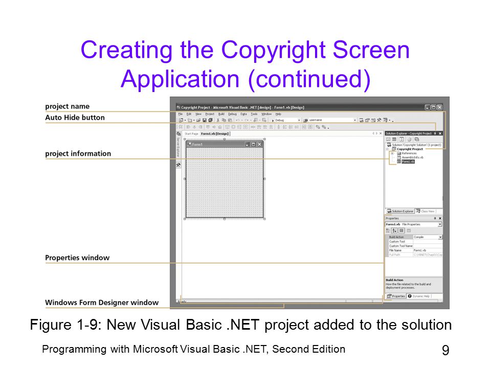The image size is (491, 368).
Task: Click the New Project toolbar icon
Action: click(x=181, y=120)
